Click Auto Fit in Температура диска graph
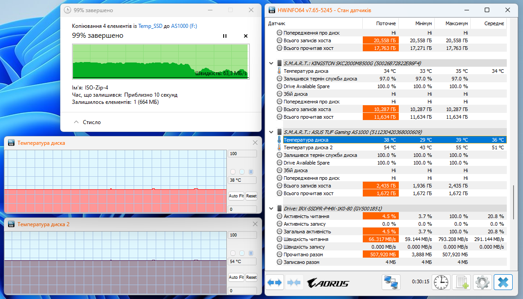The height and width of the screenshot is (299, 523). [236, 196]
